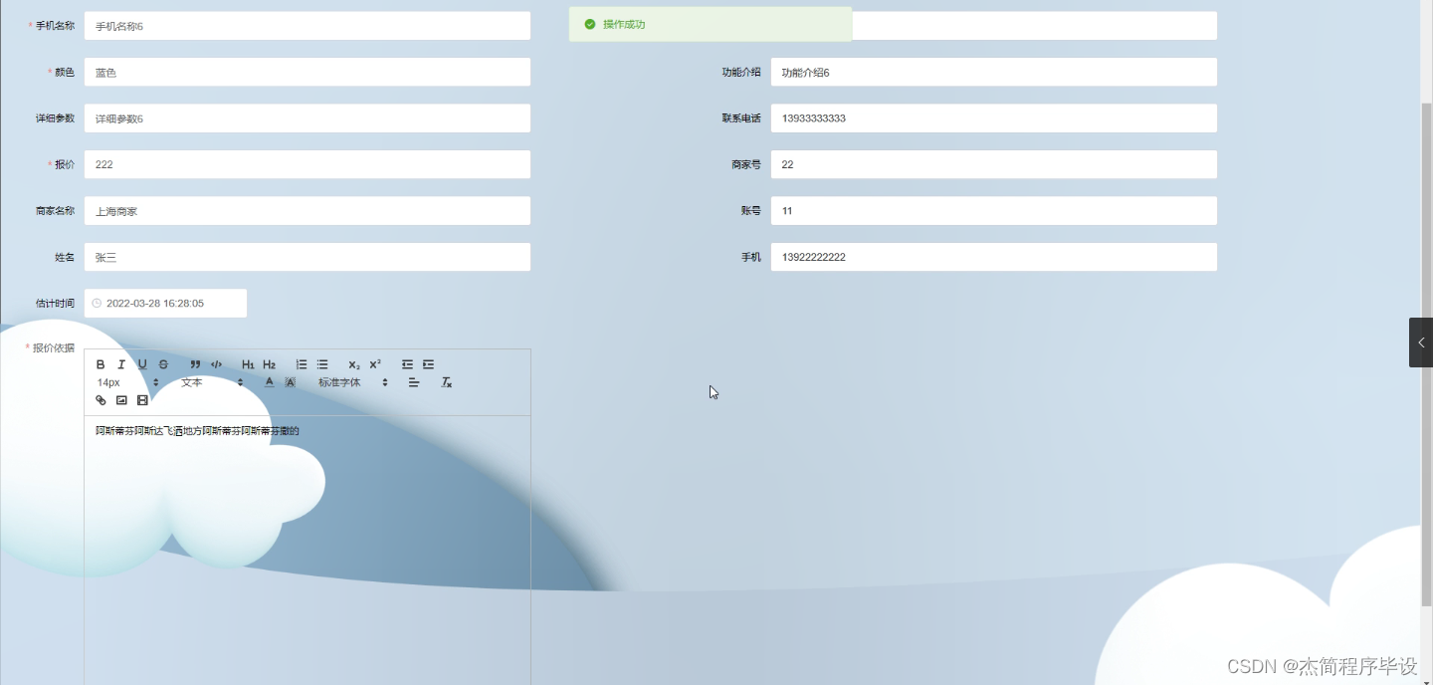The image size is (1433, 685).
Task: Collapse the panel using the right-edge chevron
Action: click(x=1421, y=342)
